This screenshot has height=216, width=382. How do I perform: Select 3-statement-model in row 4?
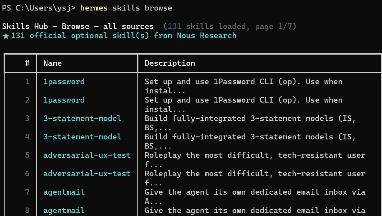82,137
